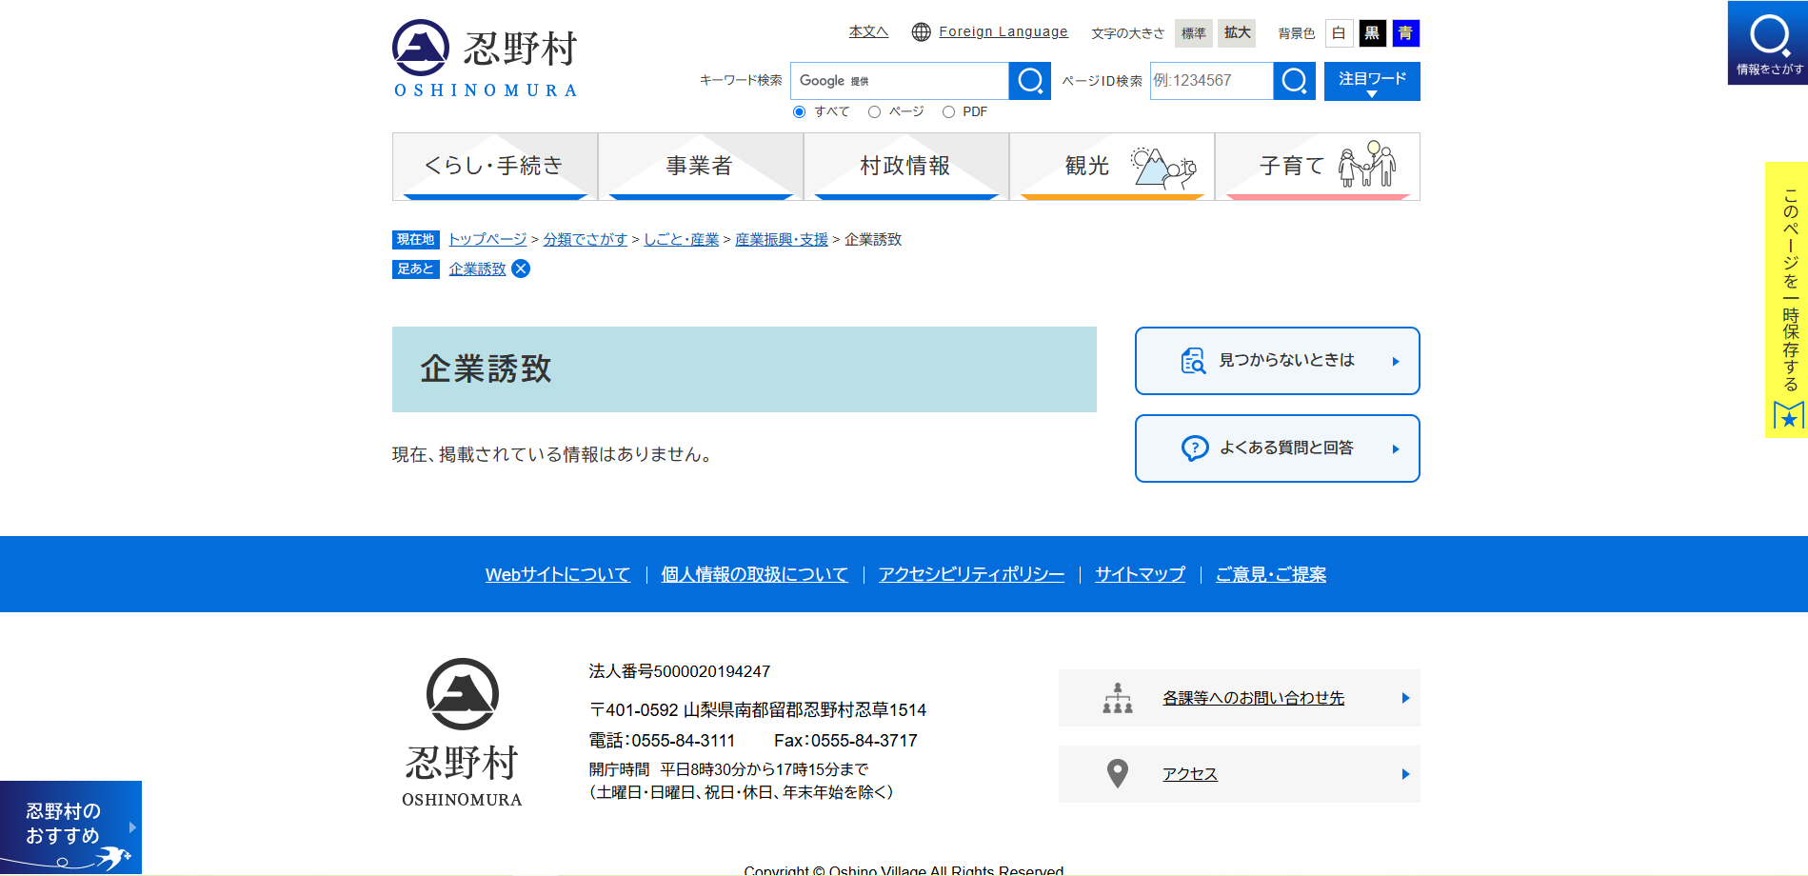Viewport: 1808px width, 876px height.
Task: Click the sightseeing mountain illustration on 観光 tab
Action: tap(1163, 169)
